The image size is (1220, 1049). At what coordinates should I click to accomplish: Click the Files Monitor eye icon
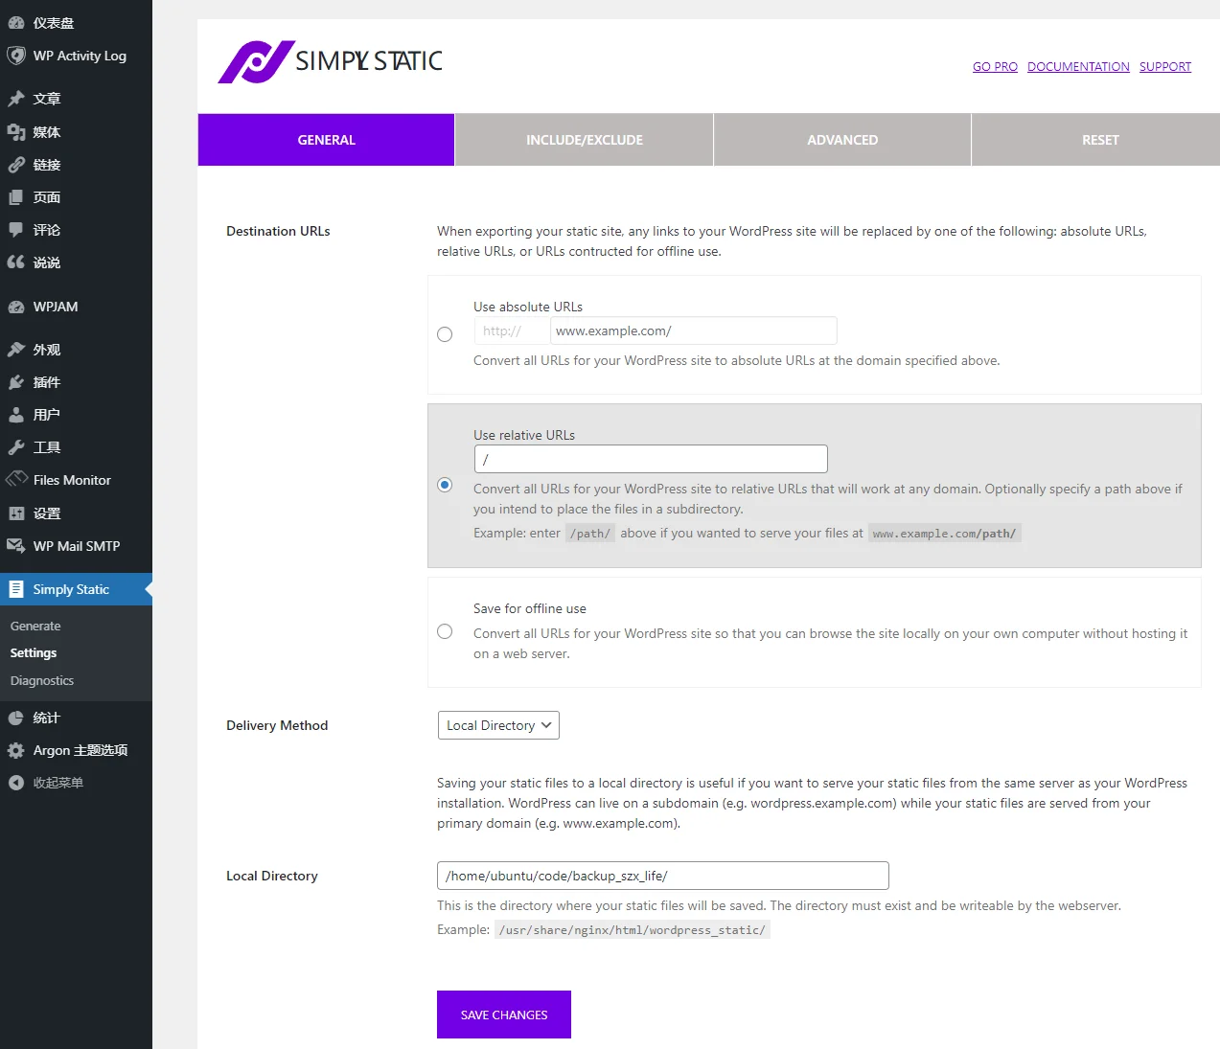coord(16,479)
